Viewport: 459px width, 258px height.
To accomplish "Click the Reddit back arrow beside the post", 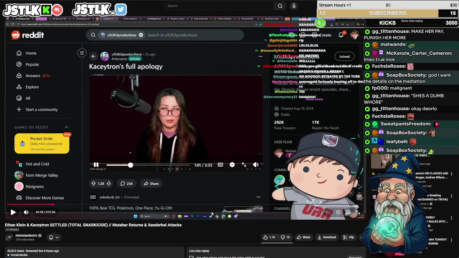I will tap(94, 56).
